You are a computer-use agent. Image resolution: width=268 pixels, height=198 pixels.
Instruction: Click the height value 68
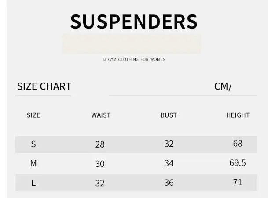coord(238,143)
